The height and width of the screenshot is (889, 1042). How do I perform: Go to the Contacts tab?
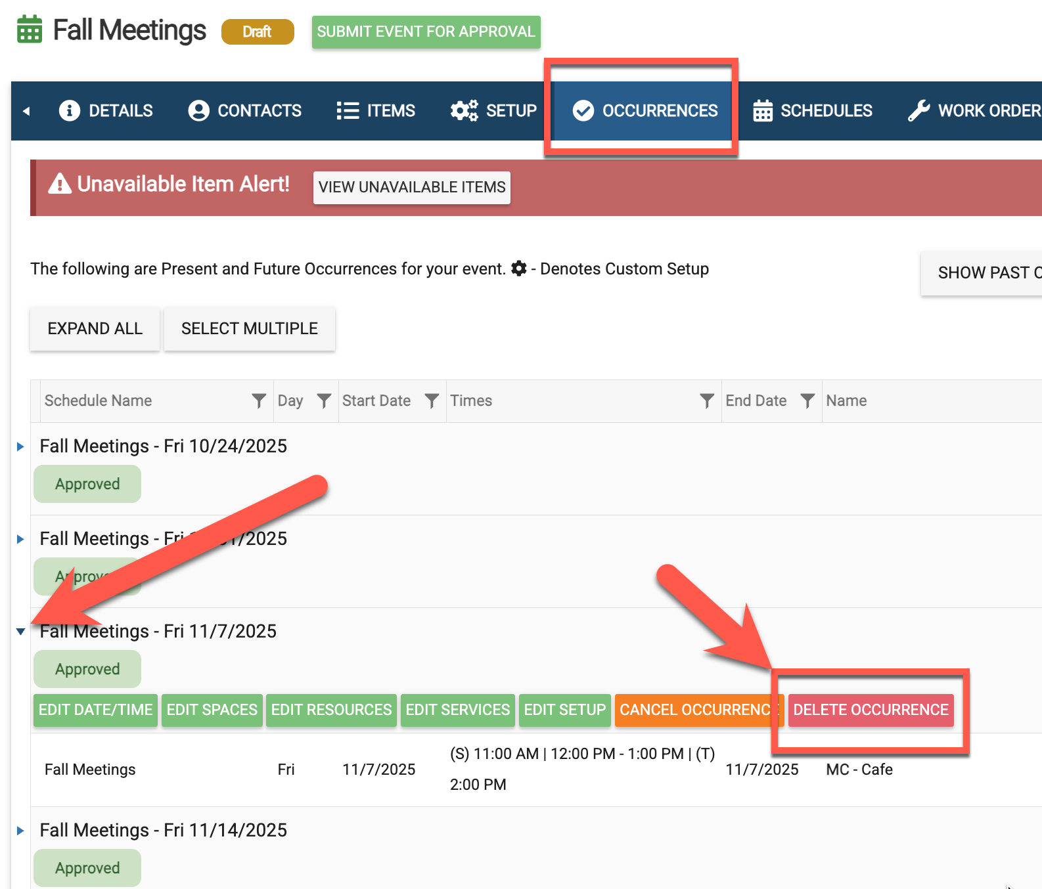click(x=245, y=111)
